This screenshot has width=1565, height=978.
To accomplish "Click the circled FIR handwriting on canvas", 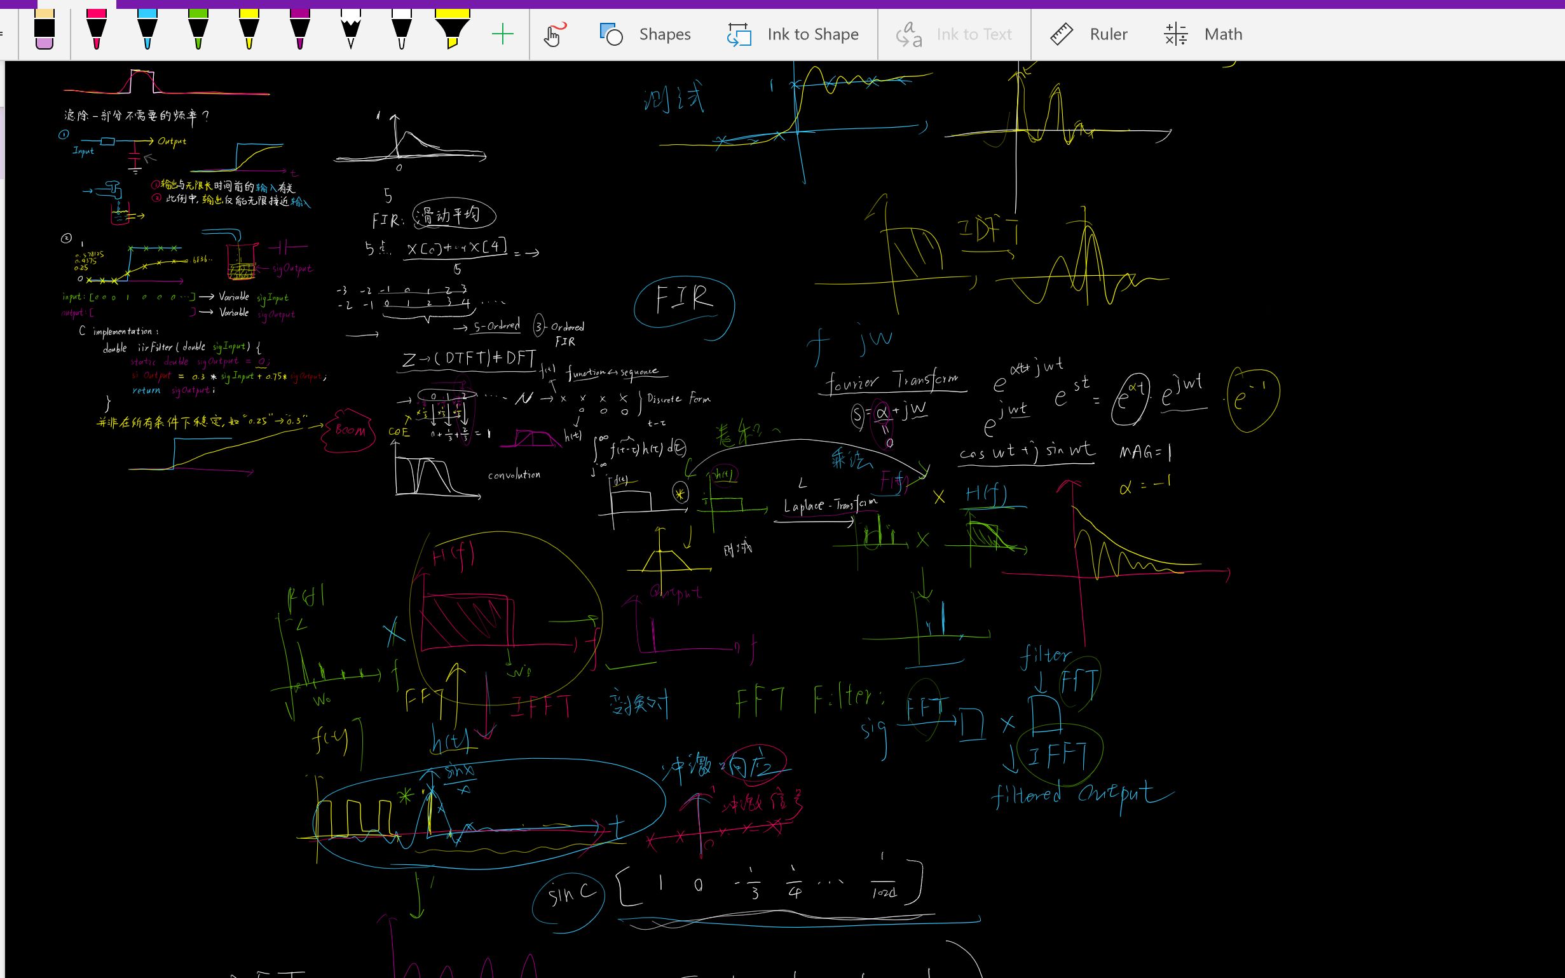I will click(x=684, y=300).
